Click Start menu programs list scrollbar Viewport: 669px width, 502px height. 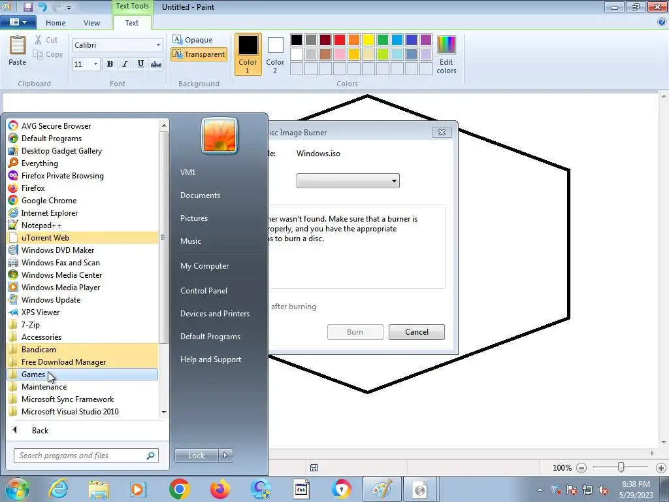[163, 237]
